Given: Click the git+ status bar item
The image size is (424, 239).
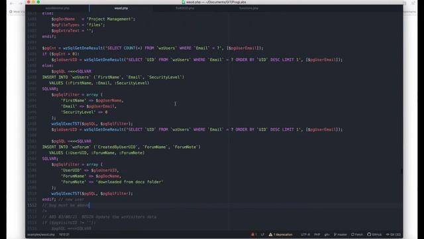Looking at the screenshot, I should 327,234.
